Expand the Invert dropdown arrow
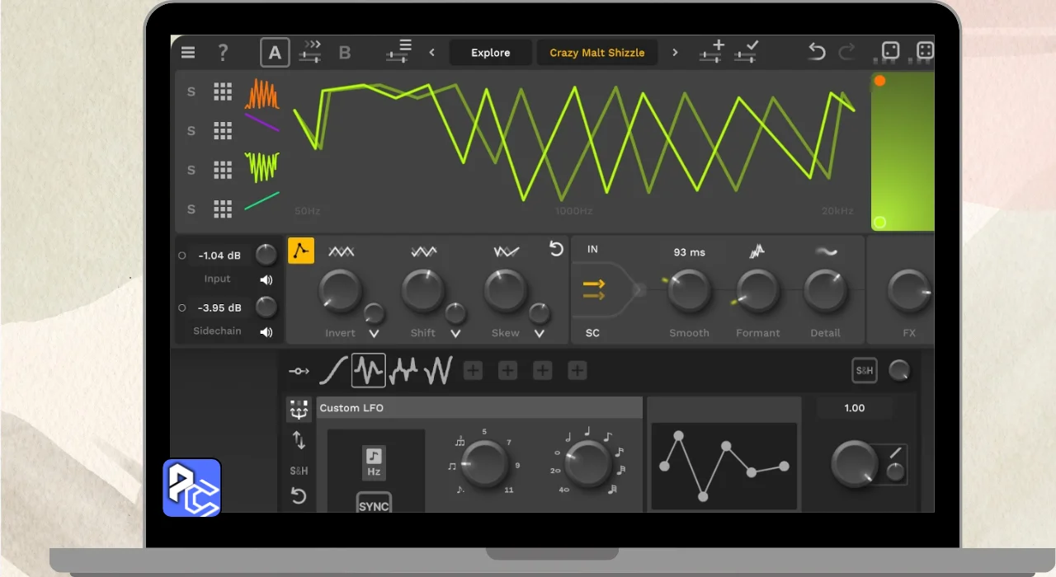Image resolution: width=1056 pixels, height=577 pixels. 374,334
